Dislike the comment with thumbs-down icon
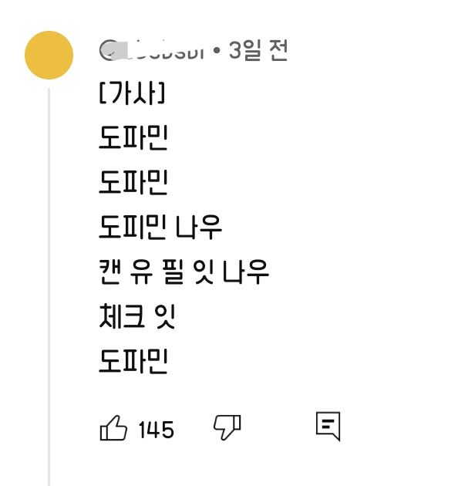The image size is (475, 486). pyautogui.click(x=227, y=427)
